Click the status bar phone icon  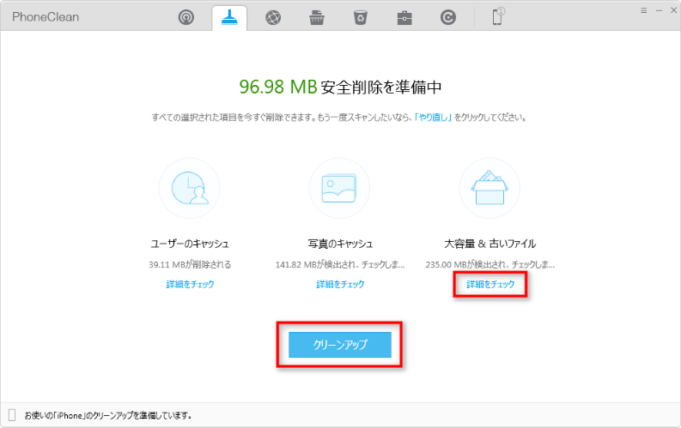point(12,415)
